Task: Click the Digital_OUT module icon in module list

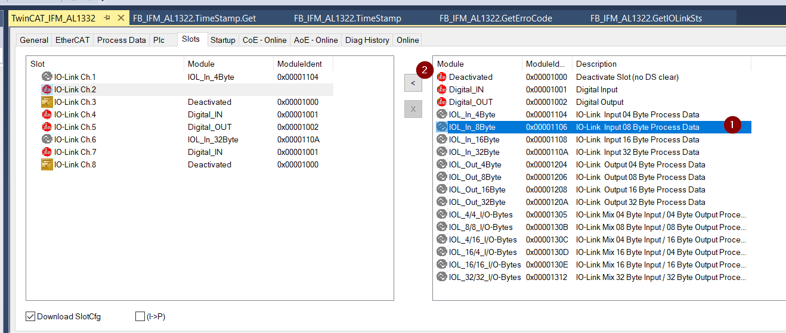Action: coord(442,102)
